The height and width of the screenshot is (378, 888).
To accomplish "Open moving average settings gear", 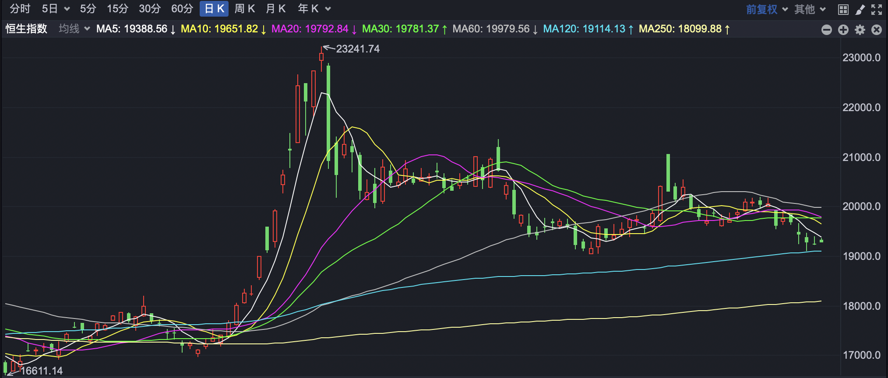I will pos(860,30).
